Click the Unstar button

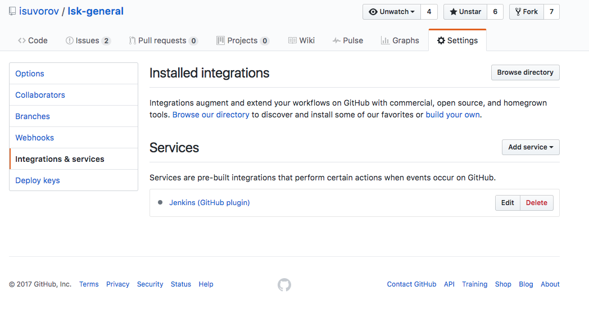pyautogui.click(x=465, y=12)
